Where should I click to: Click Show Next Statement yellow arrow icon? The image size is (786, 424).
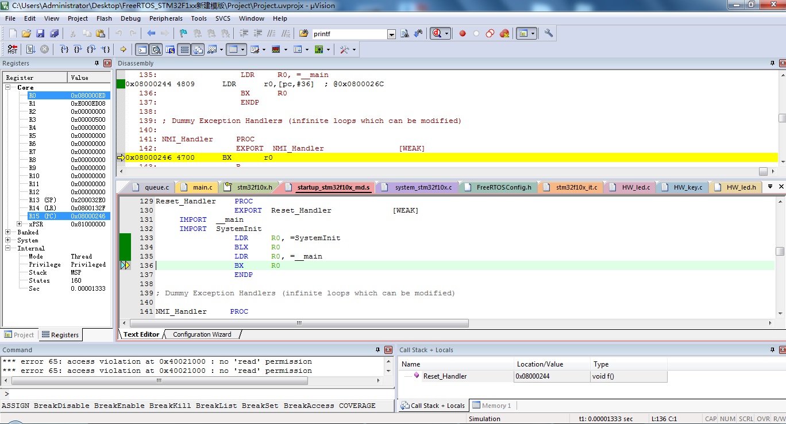[x=123, y=49]
